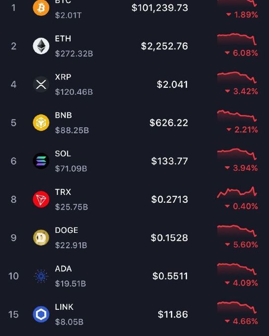Open the Cardano ADA dotted logo
This screenshot has height=336, width=269.
pyautogui.click(x=41, y=276)
